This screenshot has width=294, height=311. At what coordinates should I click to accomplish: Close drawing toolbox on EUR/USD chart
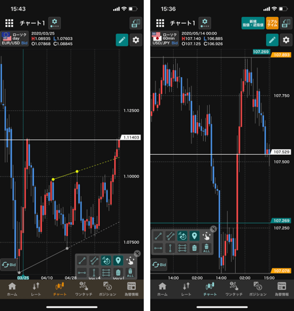[x=137, y=254]
